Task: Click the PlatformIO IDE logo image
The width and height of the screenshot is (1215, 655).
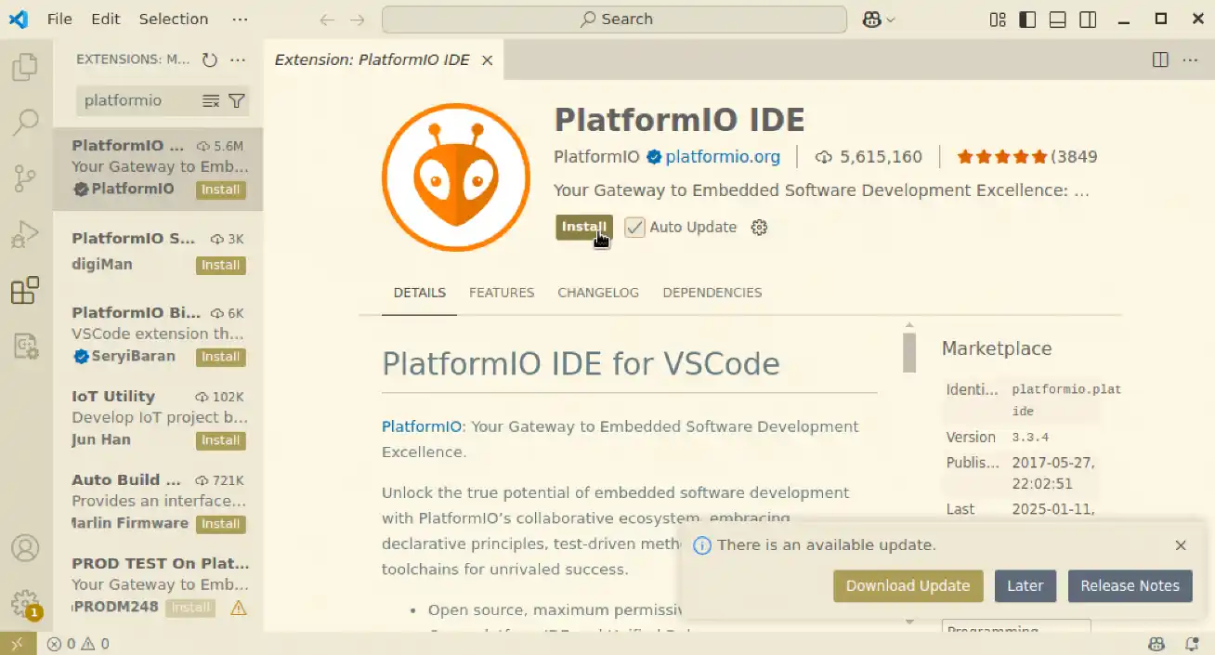Action: tap(455, 177)
